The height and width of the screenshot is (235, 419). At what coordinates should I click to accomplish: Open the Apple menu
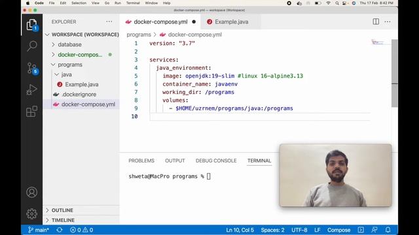[27, 3]
